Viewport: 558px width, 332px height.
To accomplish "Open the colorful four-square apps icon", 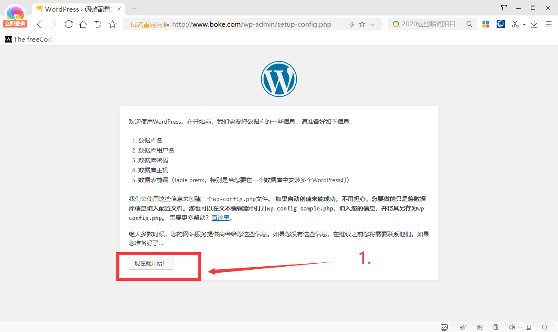I will click(485, 24).
